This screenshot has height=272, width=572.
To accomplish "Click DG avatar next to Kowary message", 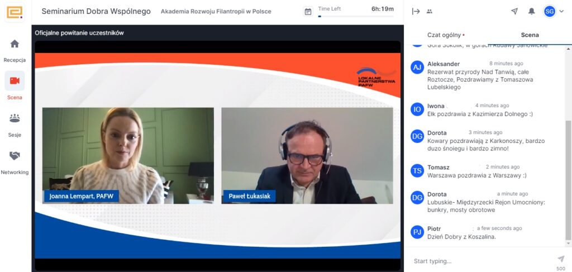I will (417, 136).
